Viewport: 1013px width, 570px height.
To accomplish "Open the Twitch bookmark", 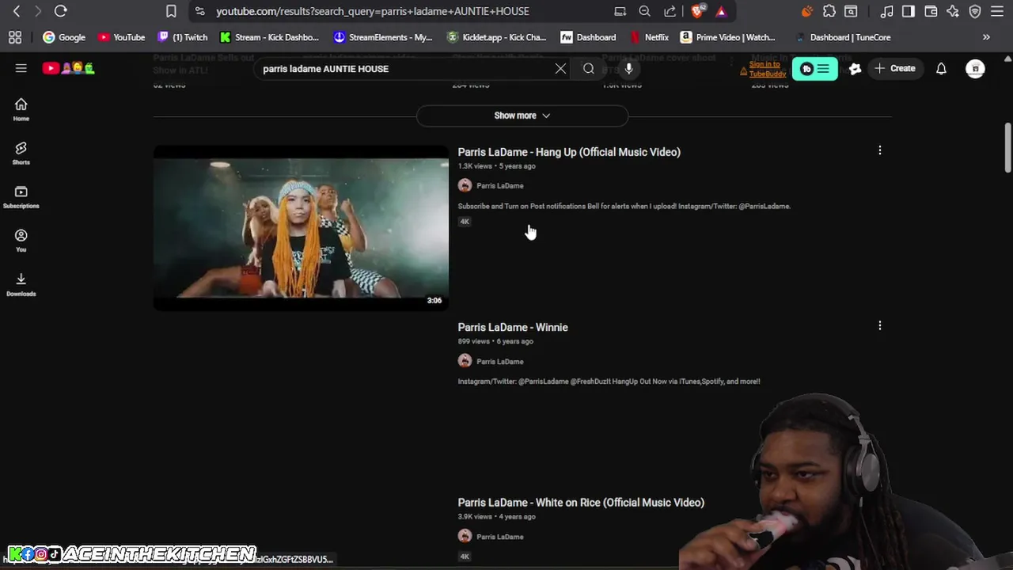I will click(x=183, y=37).
